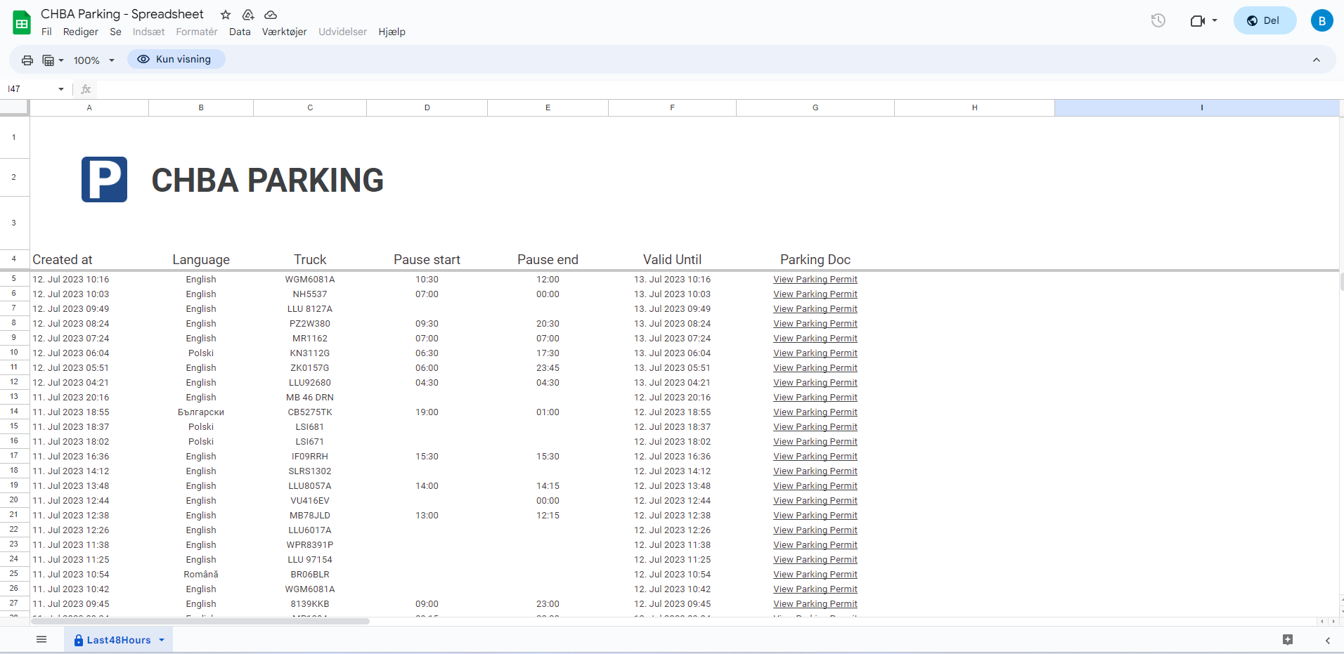1344x654 pixels.
Task: Select valid until cell 12. Jul 2023 16:36
Action: (672, 457)
